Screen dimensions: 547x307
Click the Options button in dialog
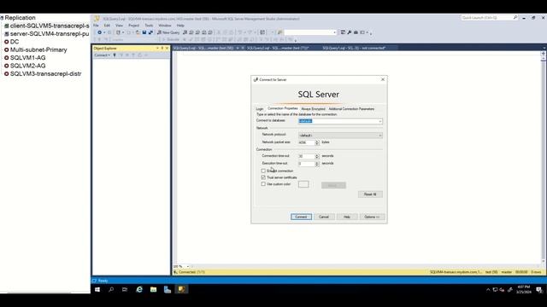click(372, 217)
